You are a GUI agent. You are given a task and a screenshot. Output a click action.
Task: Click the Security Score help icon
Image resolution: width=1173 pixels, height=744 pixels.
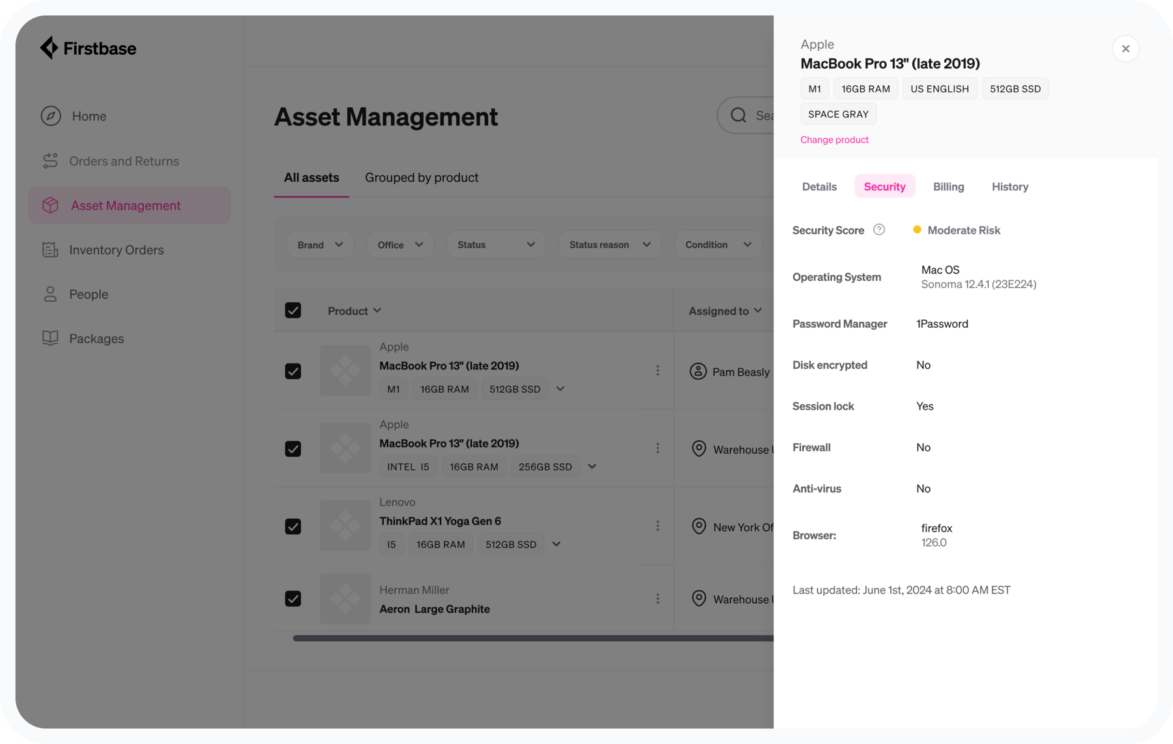click(880, 229)
